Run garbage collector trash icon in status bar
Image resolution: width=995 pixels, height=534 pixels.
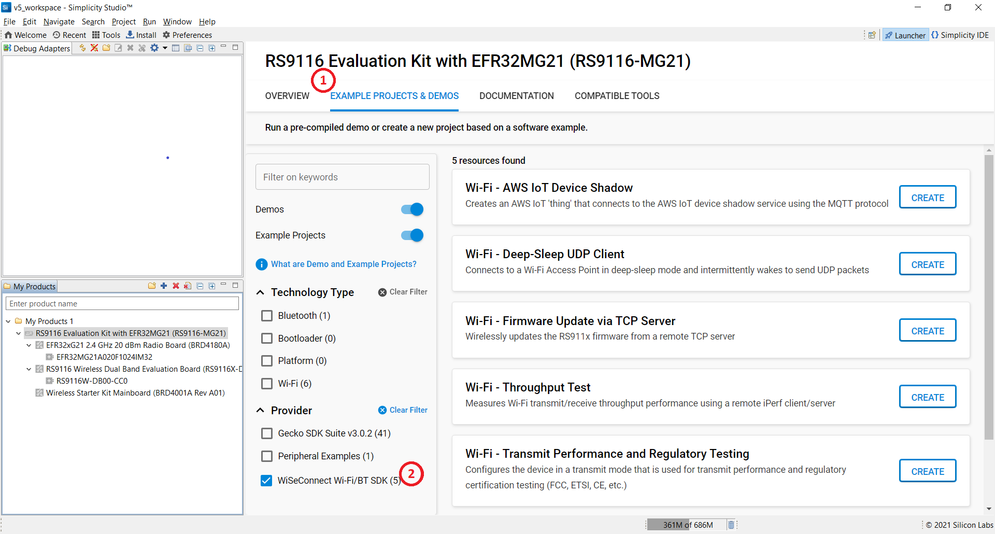pos(731,525)
